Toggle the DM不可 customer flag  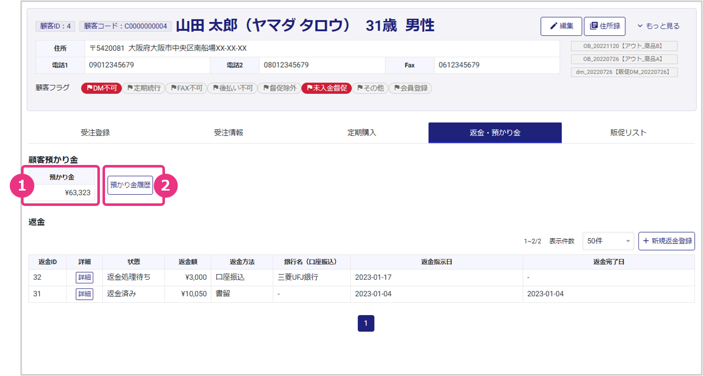point(101,88)
